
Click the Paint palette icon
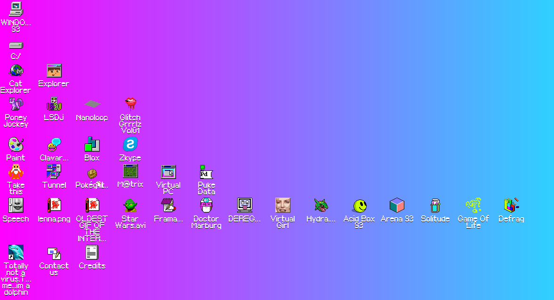pyautogui.click(x=16, y=145)
